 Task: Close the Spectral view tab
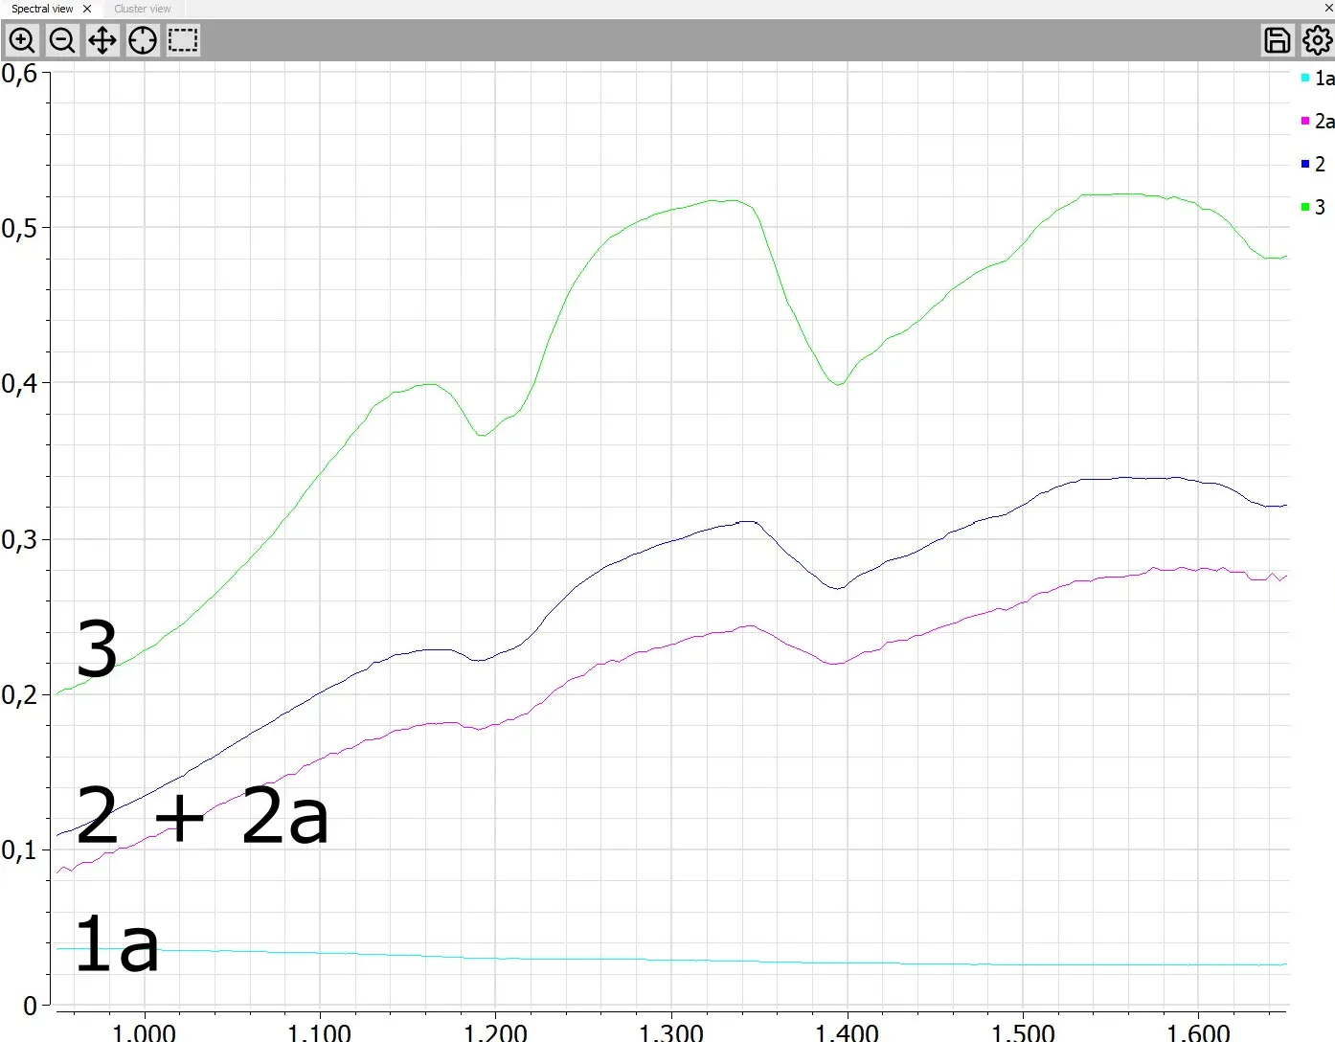[87, 9]
